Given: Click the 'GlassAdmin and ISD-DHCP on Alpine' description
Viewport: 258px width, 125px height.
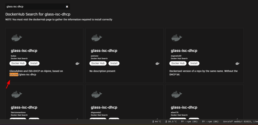Looking at the screenshot, I should pyautogui.click(x=36, y=73).
